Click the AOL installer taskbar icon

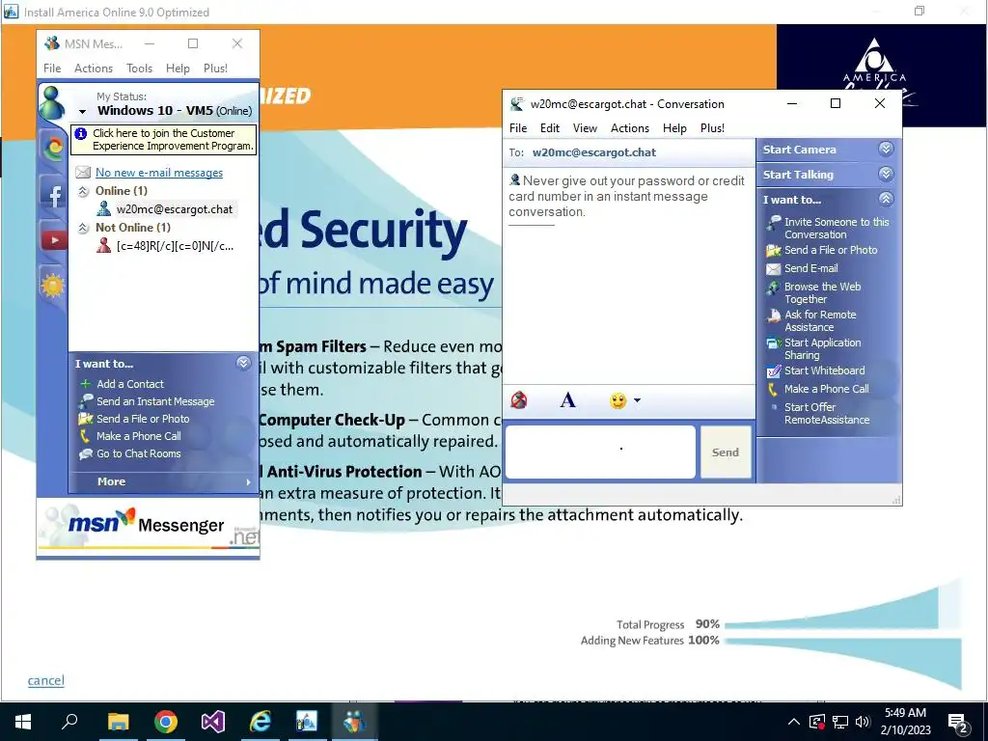(x=307, y=721)
